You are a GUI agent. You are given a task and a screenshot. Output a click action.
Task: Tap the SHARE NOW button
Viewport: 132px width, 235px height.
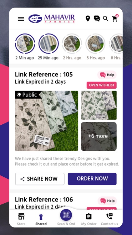pyautogui.click(x=40, y=179)
